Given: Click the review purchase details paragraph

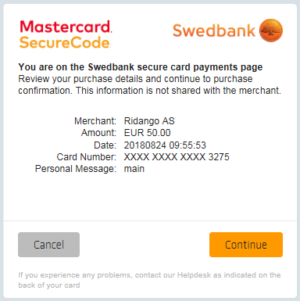Looking at the screenshot, I should (x=150, y=84).
